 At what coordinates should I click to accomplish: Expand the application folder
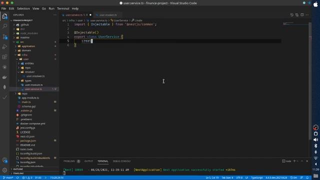pyautogui.click(x=28, y=46)
